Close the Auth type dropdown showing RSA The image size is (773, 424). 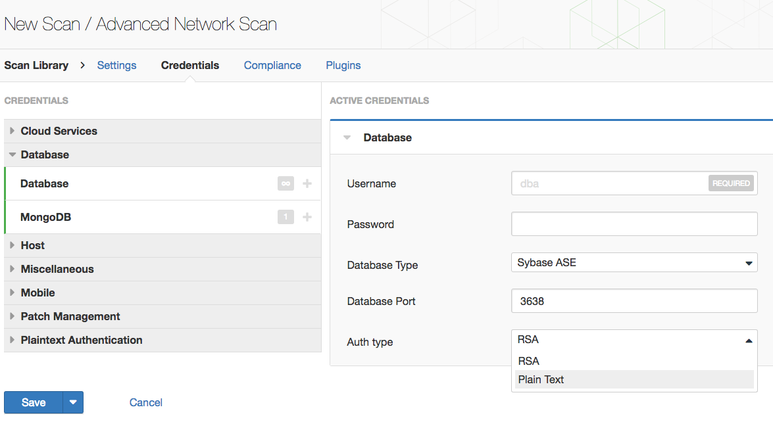(634, 340)
